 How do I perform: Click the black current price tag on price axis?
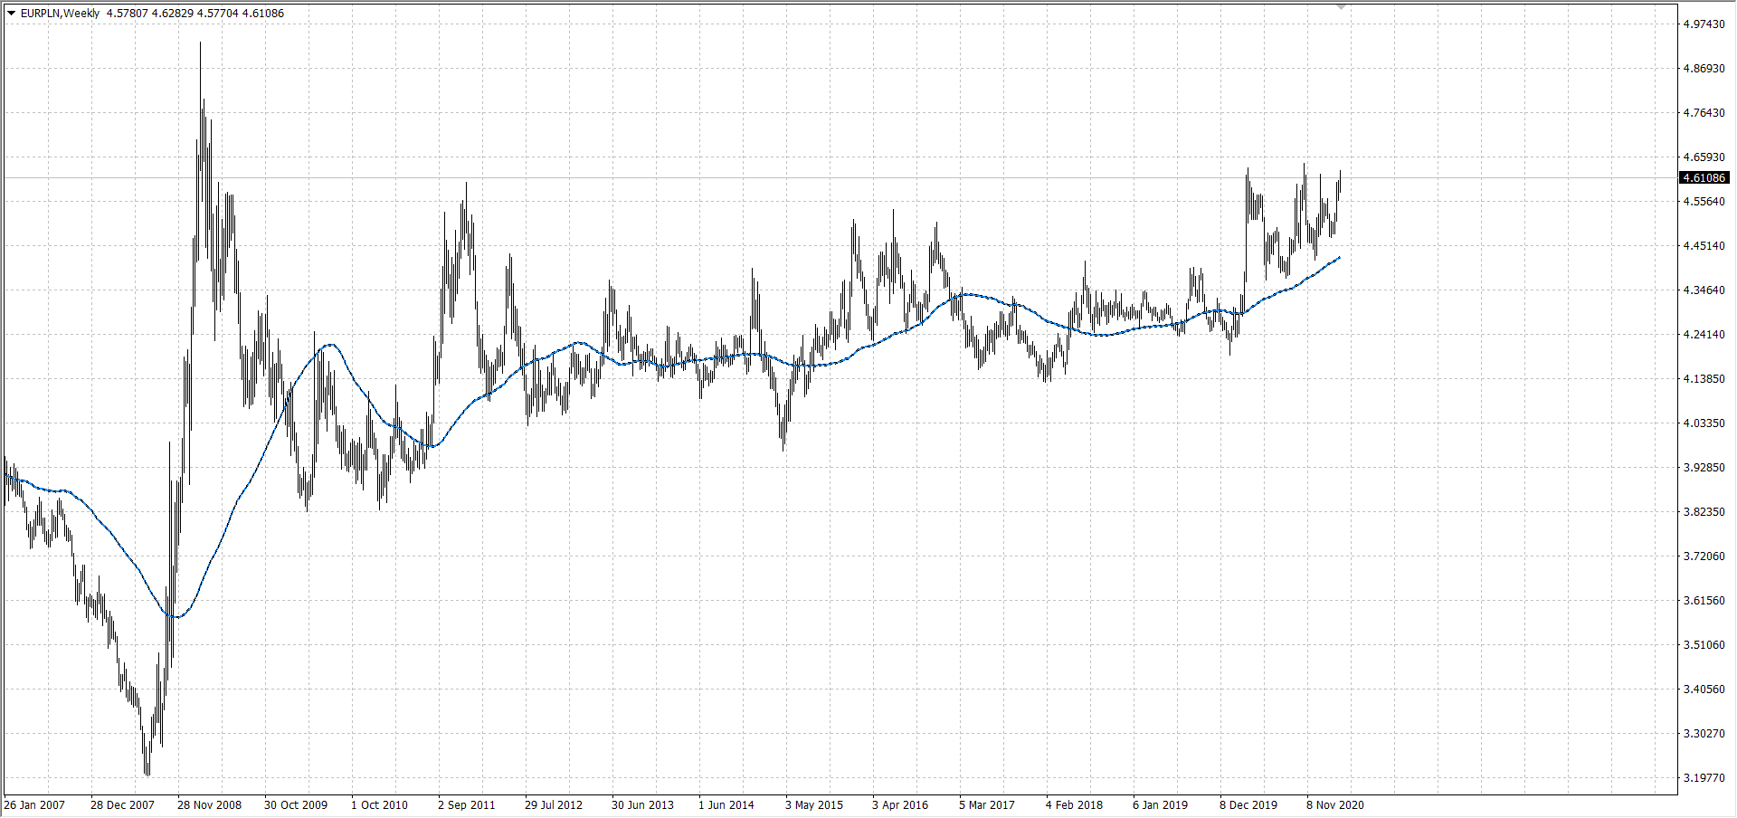[1704, 178]
